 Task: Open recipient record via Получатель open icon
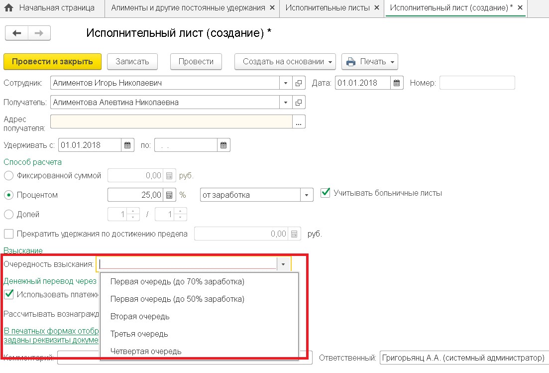pos(299,102)
